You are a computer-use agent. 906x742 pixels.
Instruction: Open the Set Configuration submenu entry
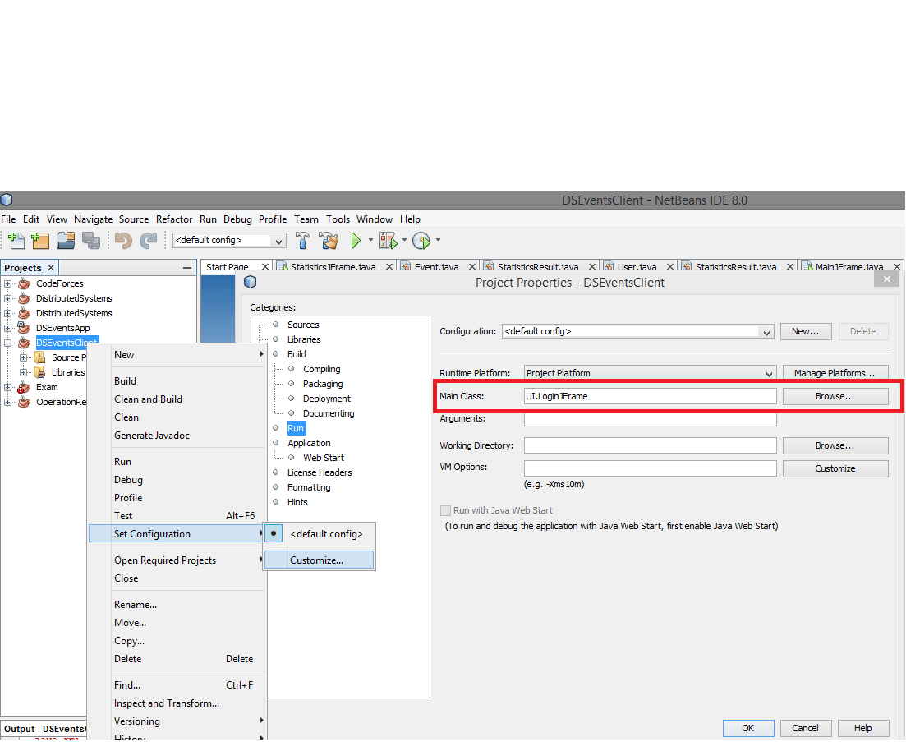click(177, 534)
